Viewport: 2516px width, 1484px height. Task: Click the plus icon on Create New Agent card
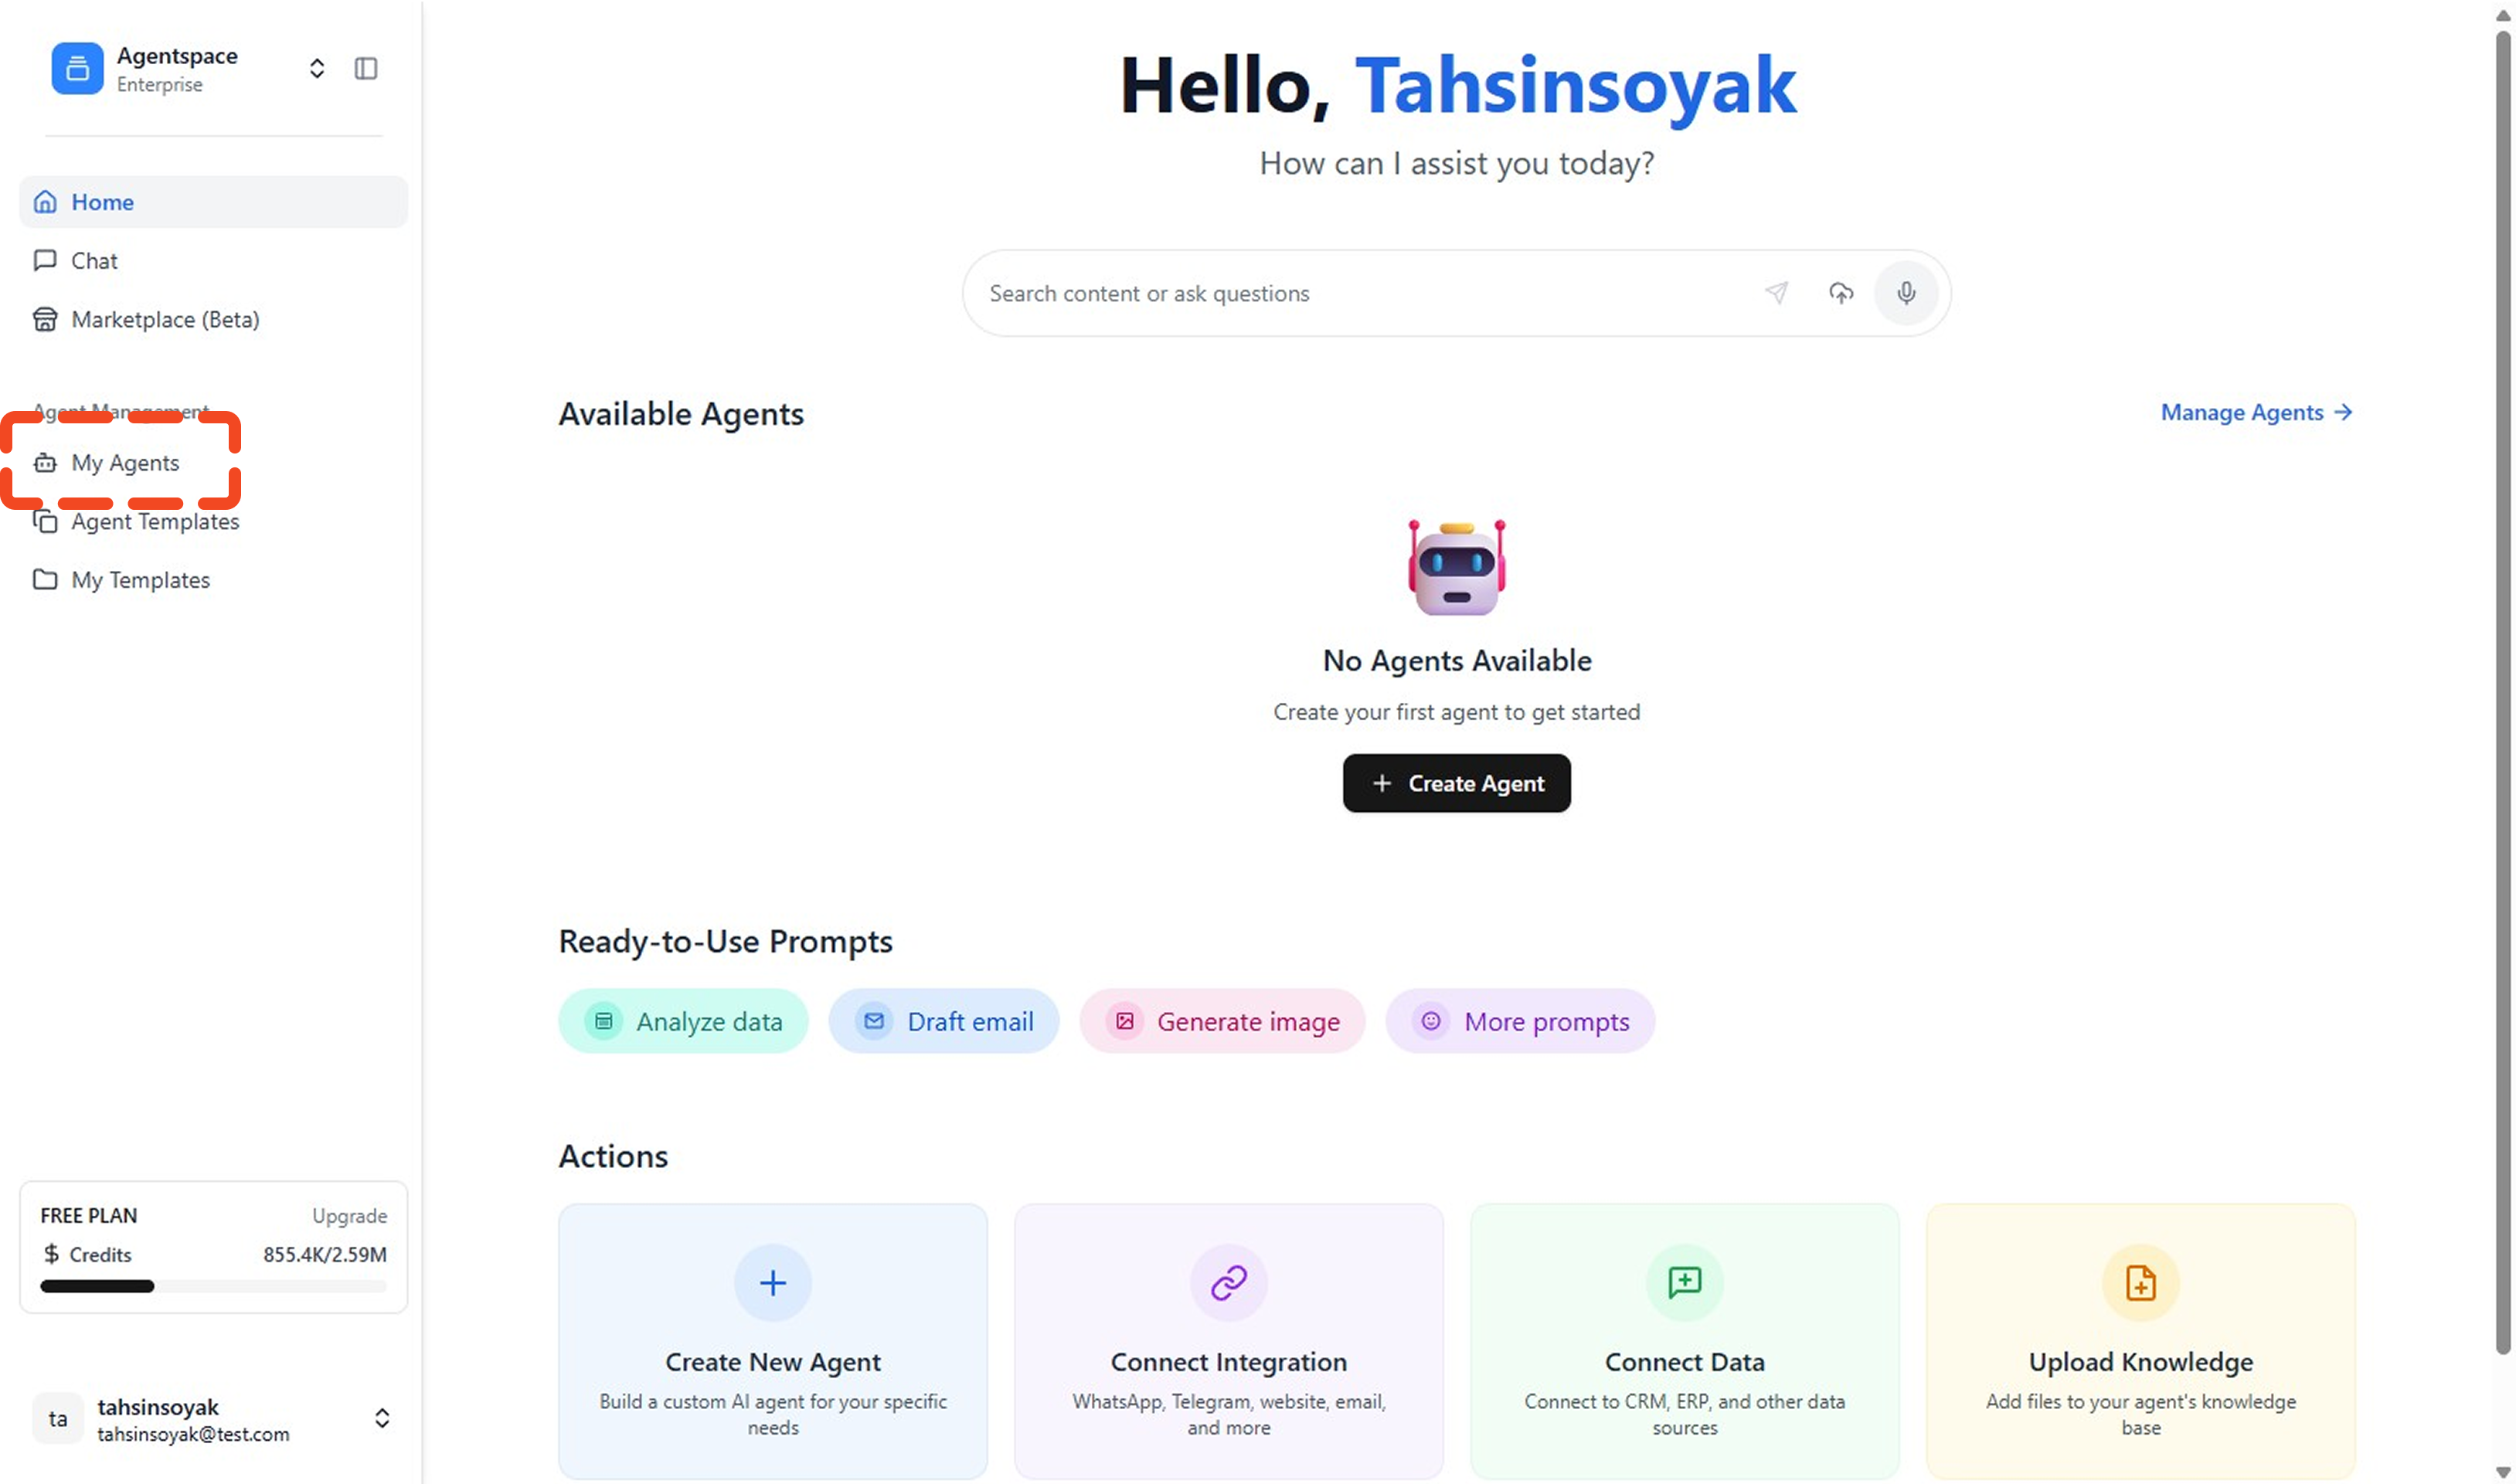[773, 1283]
